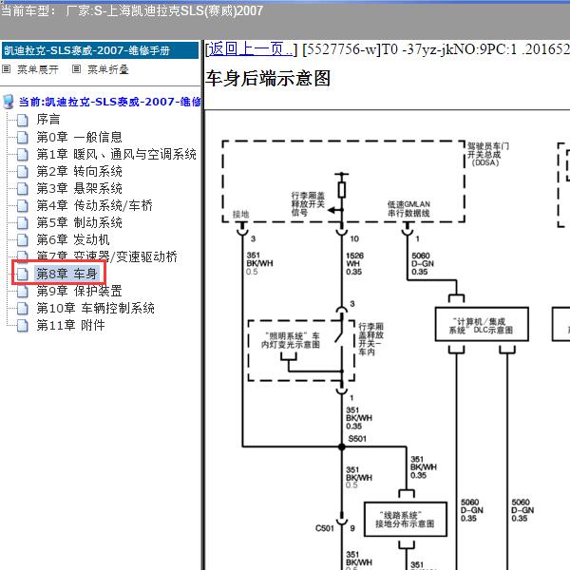This screenshot has height=570, width=570.
Task: Click page icon beside 第5章 制动系统
Action: (x=23, y=222)
